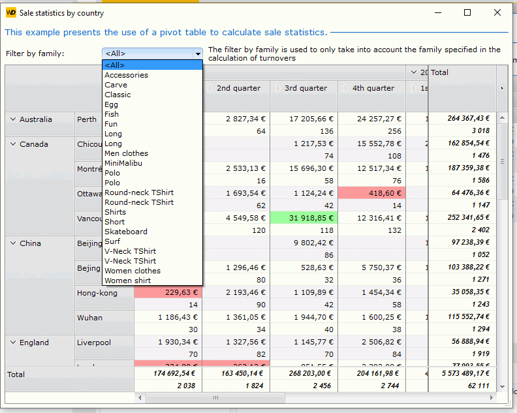Select the Surf family option
Image resolution: width=517 pixels, height=413 pixels.
[152, 241]
